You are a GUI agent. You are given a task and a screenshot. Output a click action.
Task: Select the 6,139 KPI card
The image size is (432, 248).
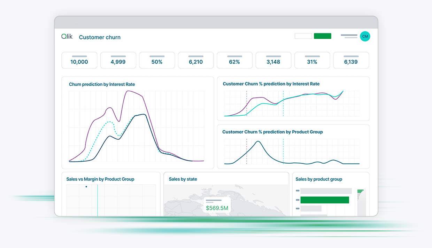[x=351, y=60]
